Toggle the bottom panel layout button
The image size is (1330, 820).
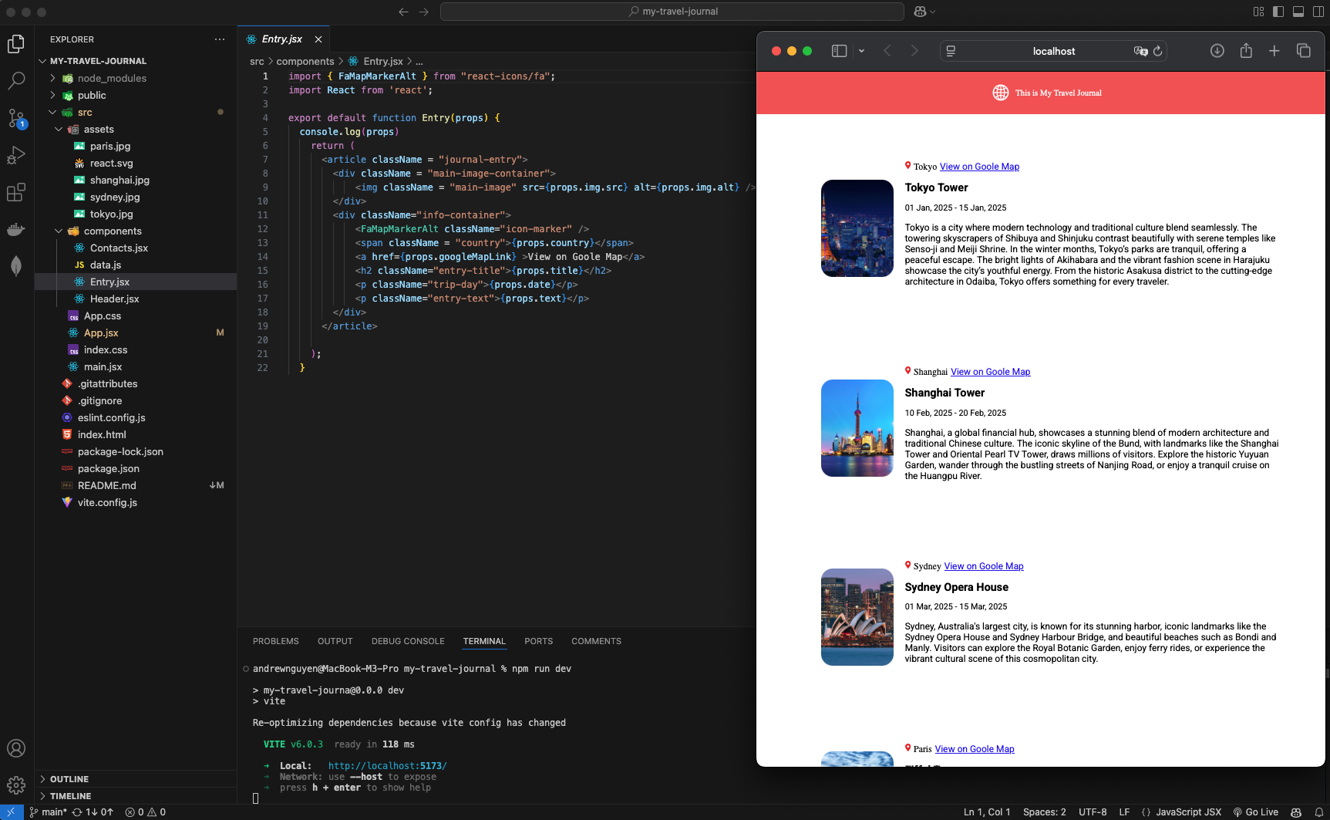point(1298,12)
